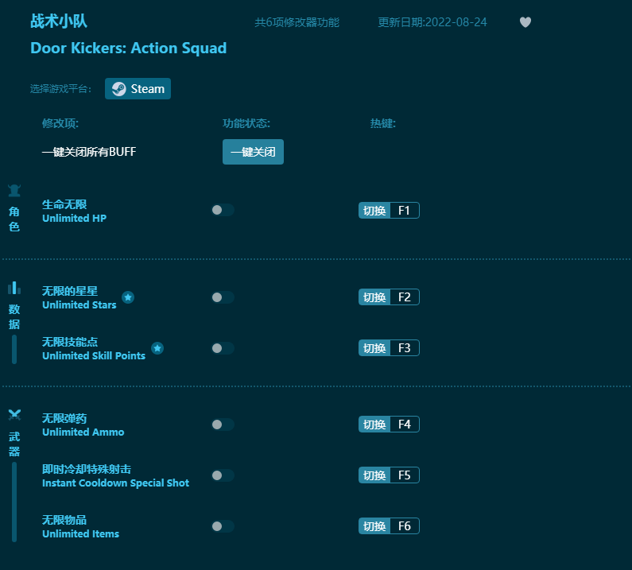Viewport: 632px width, 570px height.
Task: Click the weapons crossed-swords category icon
Action: [x=14, y=414]
